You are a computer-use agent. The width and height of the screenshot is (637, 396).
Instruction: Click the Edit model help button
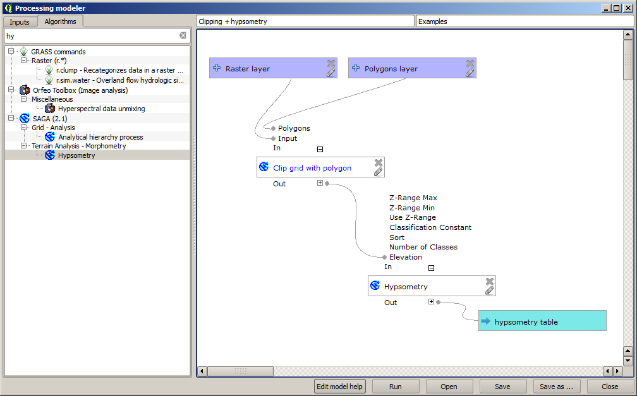click(x=340, y=387)
